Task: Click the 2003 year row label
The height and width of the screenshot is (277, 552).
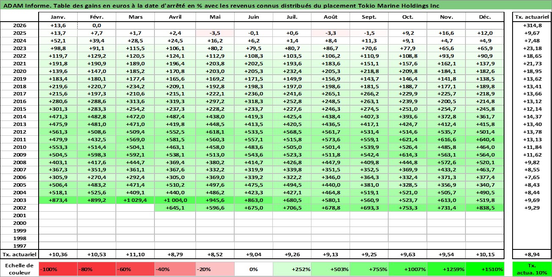Action: [20, 200]
